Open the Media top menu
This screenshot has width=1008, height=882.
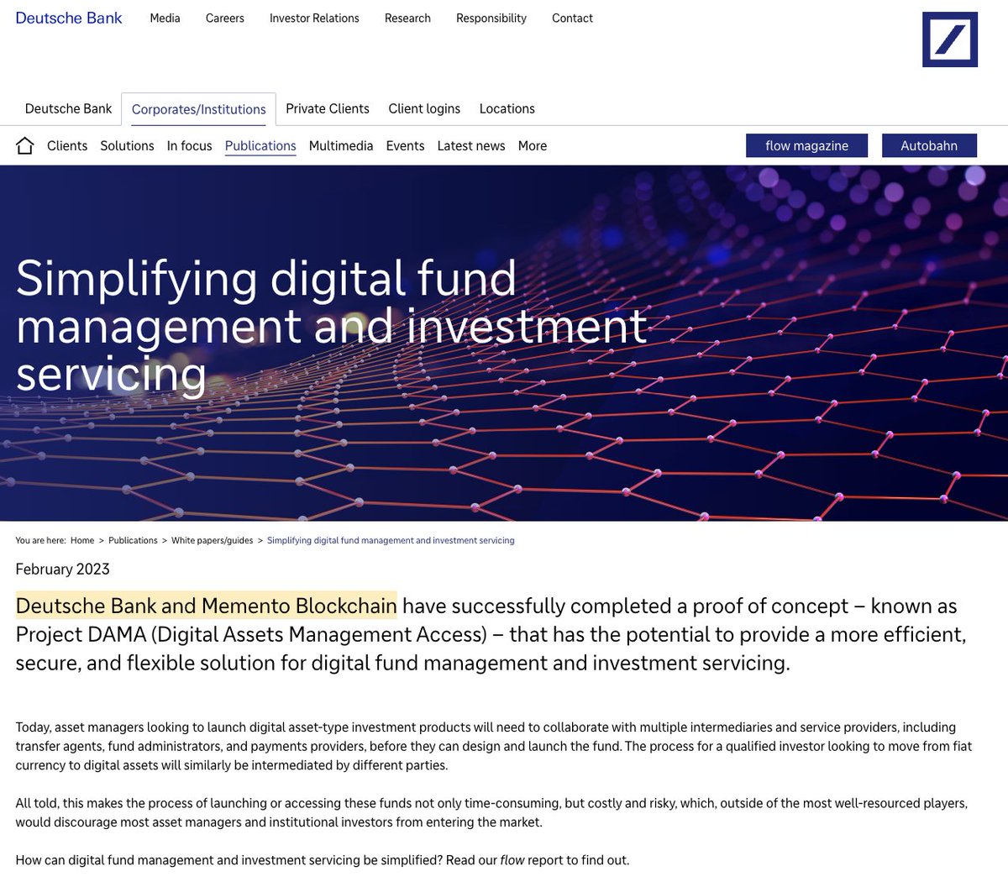coord(165,18)
